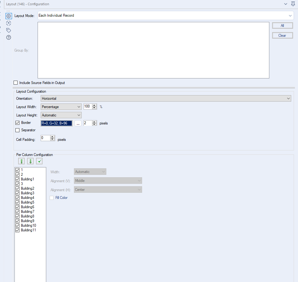298x282 pixels.
Task: Uncheck the Building11 column
Action: (17, 230)
